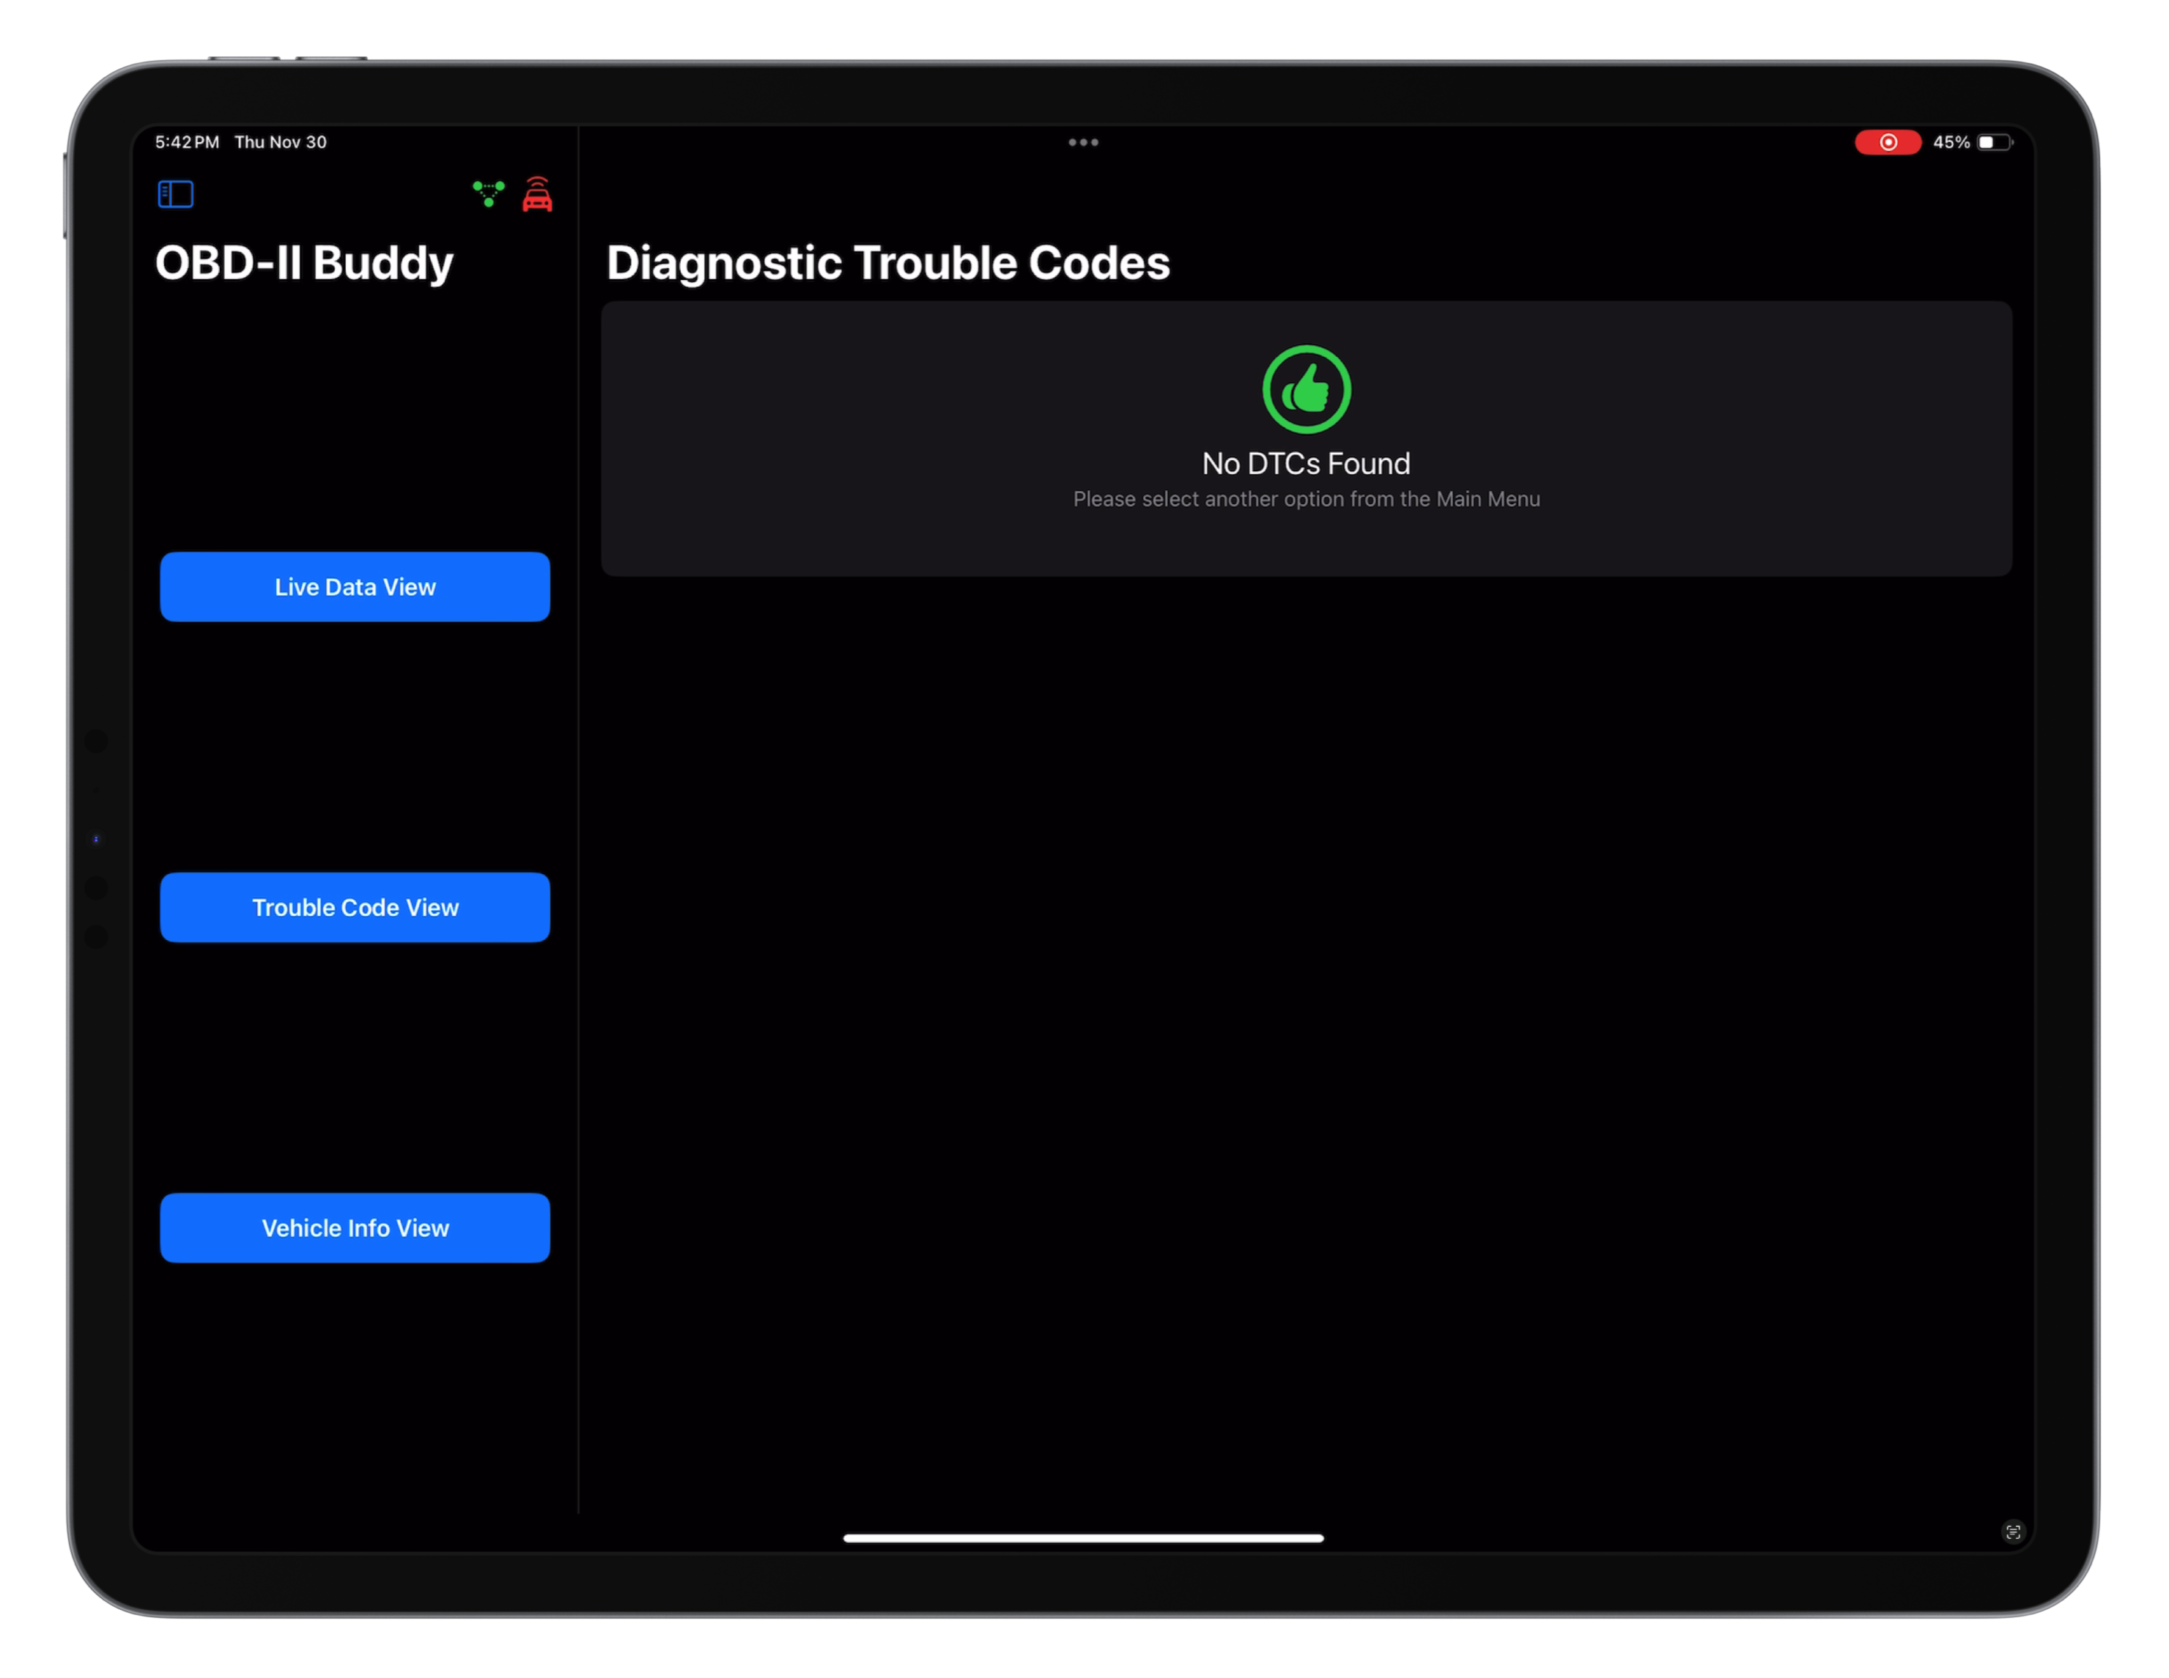Toggle the sidebar visibility panel
Viewport: 2169px width, 1678px height.
174,192
